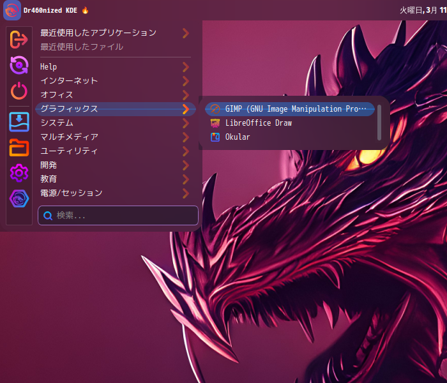Click the restart icon in sidebar
The image size is (447, 383).
click(19, 65)
